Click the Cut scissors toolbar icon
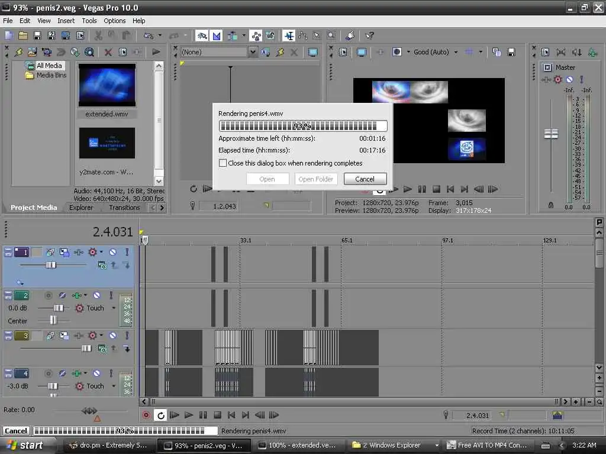This screenshot has height=454, width=606. coord(98,36)
